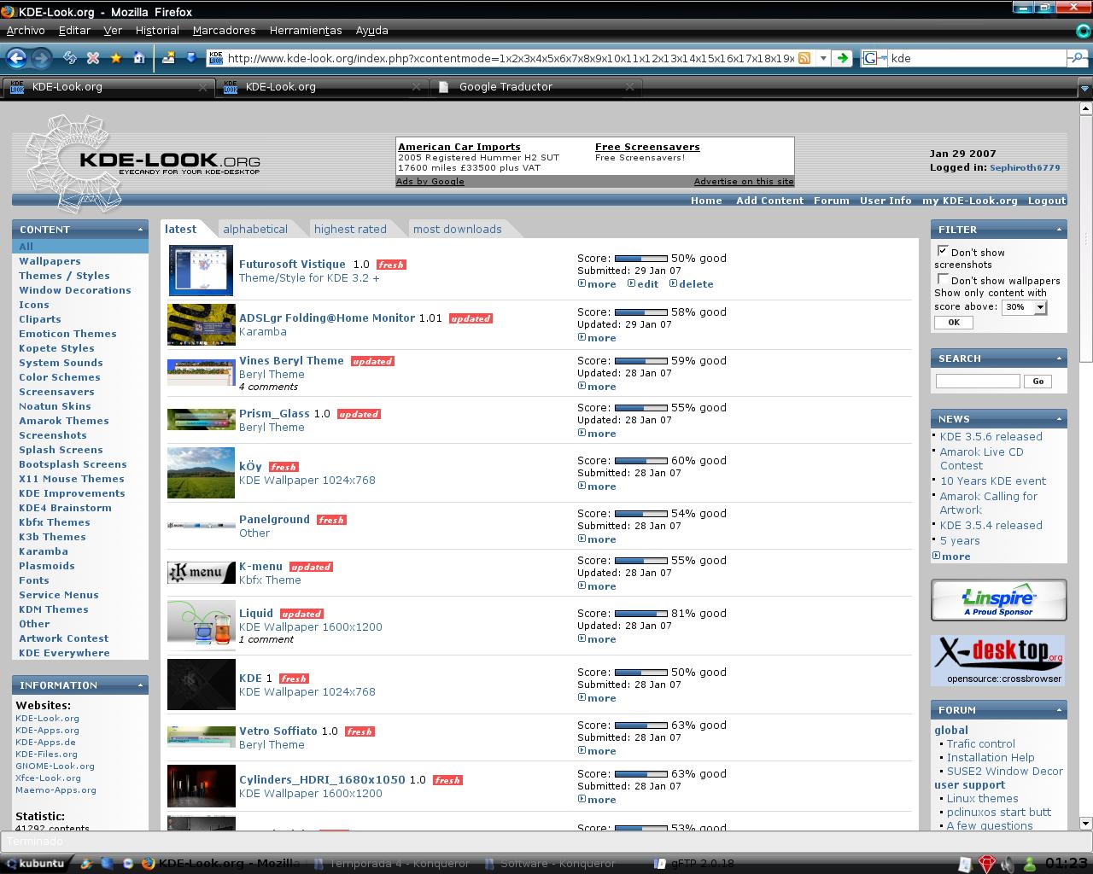
Task: Stop loading with the red X icon
Action: 93,58
